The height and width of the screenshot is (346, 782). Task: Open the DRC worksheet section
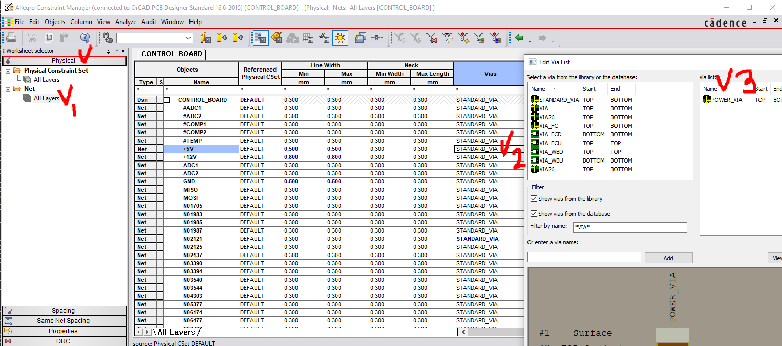(64, 341)
